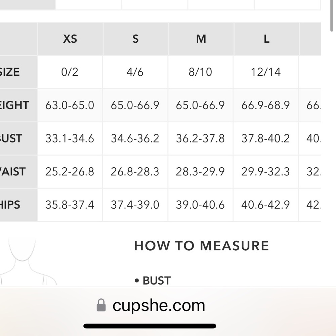
Task: Tap the home indicator bar
Action: point(150,326)
